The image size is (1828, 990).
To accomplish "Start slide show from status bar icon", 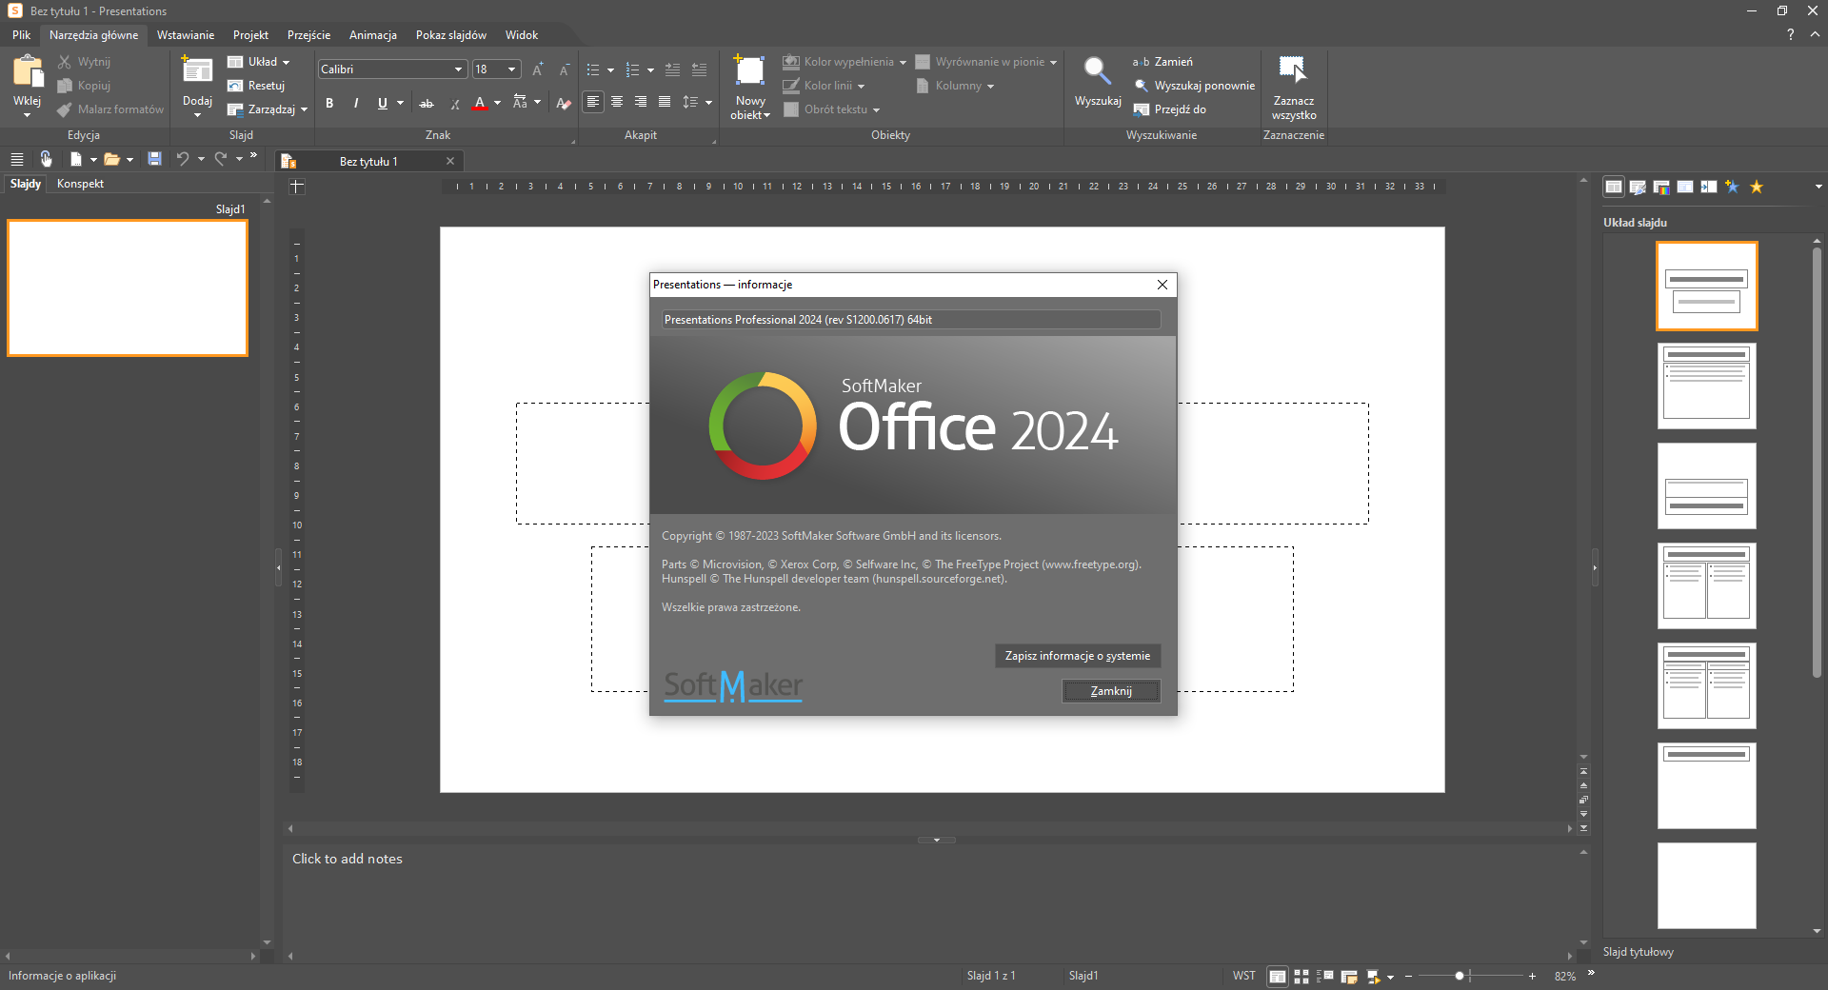I will click(1373, 976).
